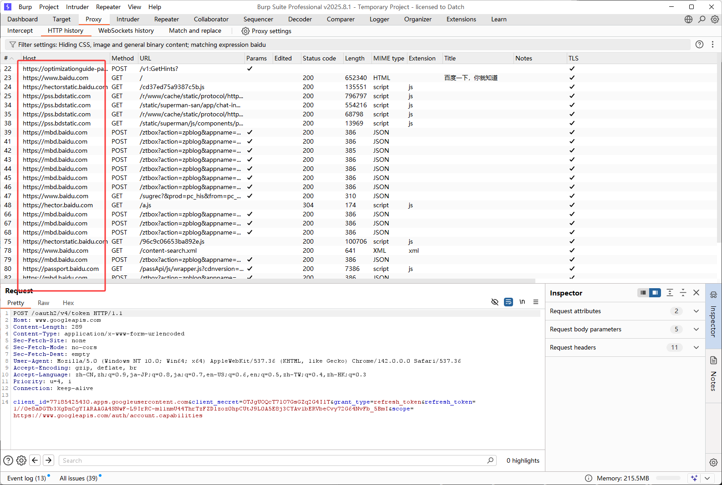The width and height of the screenshot is (722, 485).
Task: Toggle message line wrap button
Action: pyautogui.click(x=508, y=302)
